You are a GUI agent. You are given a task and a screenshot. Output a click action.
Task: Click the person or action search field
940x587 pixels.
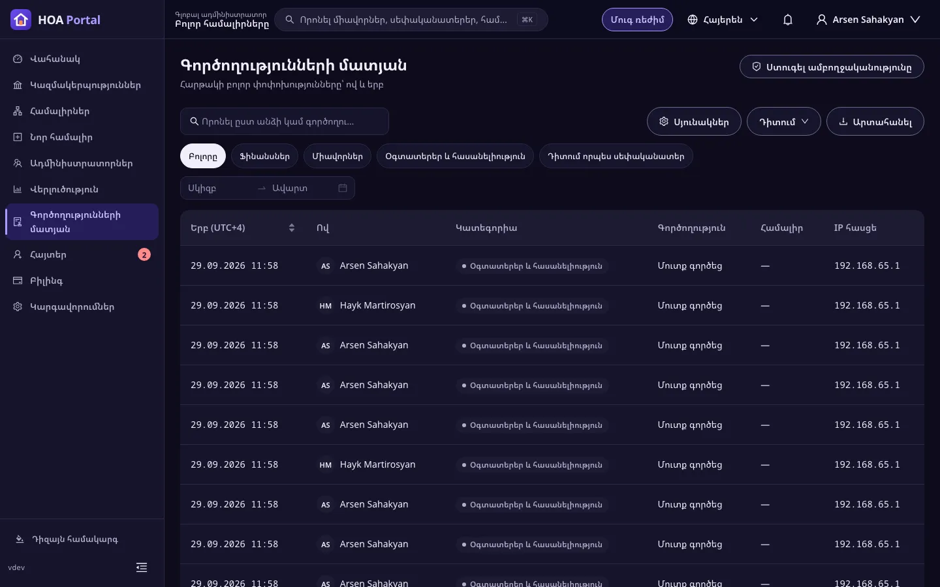click(x=285, y=121)
